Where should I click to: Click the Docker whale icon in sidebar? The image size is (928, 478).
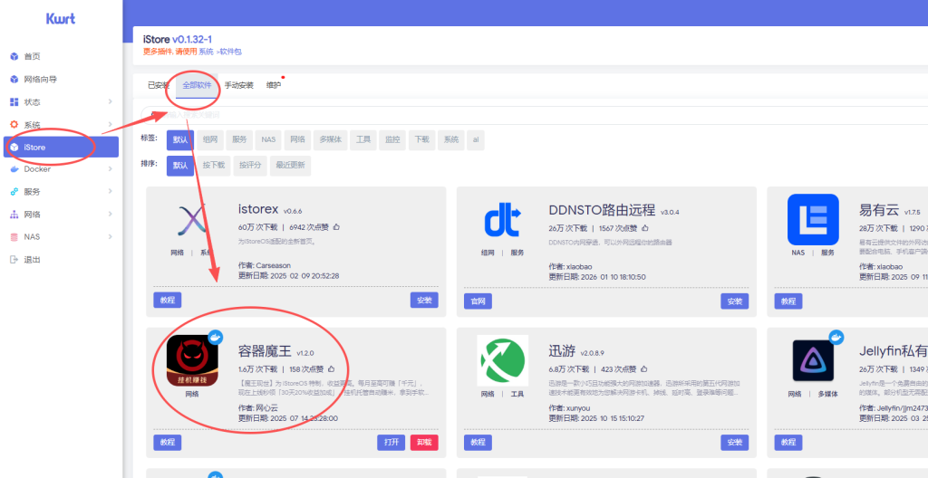point(14,169)
